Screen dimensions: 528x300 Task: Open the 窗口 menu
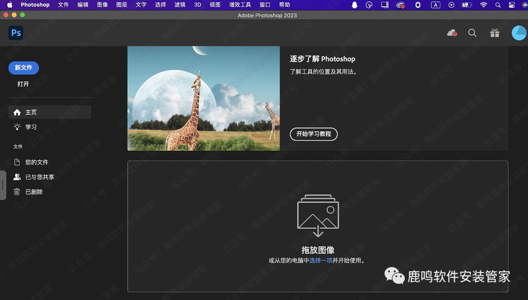[x=264, y=5]
